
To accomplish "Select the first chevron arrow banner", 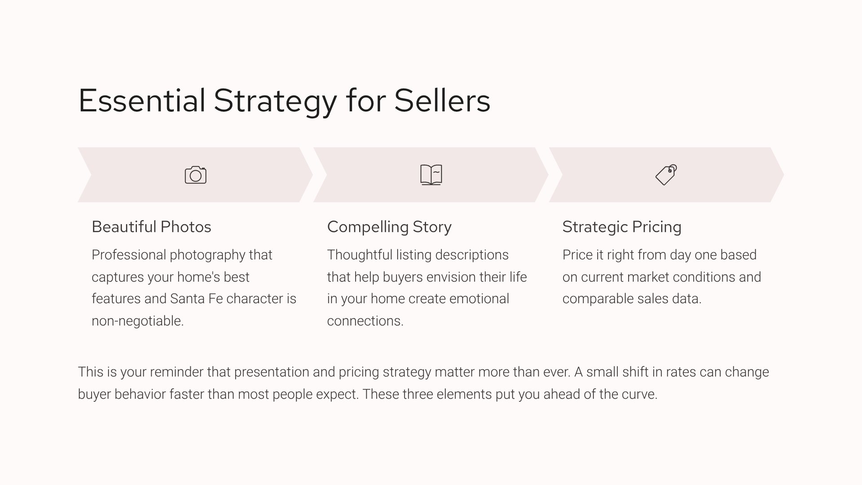I will click(135, 175).
